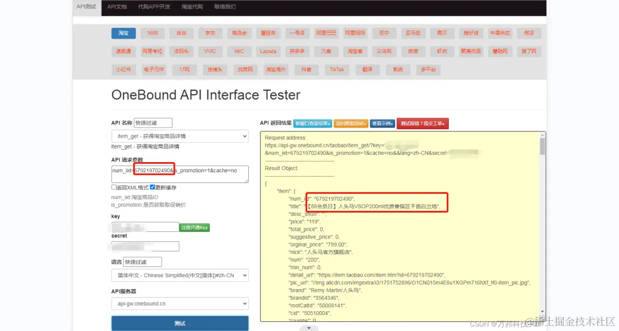Click the "brand": "Remy Martin/人头马" line

[x=326, y=290]
